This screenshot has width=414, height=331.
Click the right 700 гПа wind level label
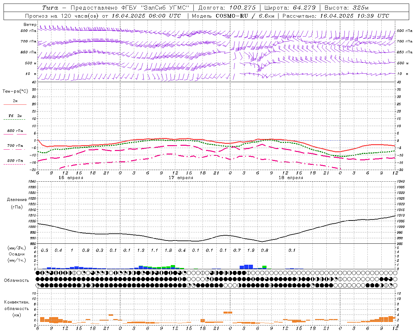pyautogui.click(x=405, y=41)
